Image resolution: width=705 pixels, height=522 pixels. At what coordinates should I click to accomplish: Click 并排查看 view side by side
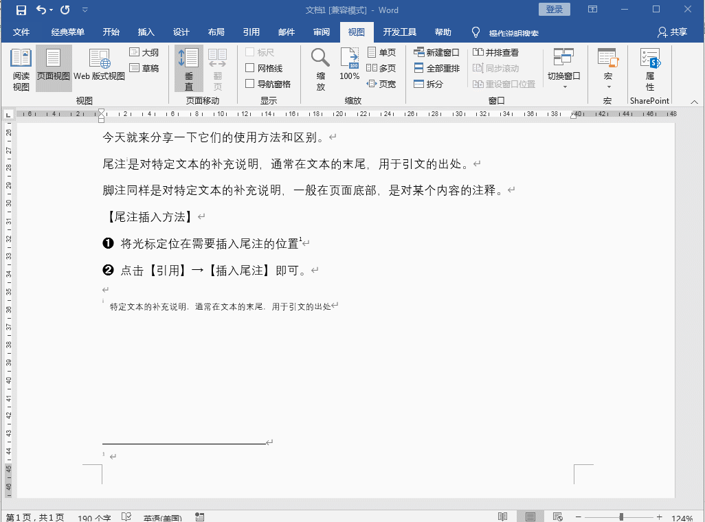pyautogui.click(x=495, y=53)
